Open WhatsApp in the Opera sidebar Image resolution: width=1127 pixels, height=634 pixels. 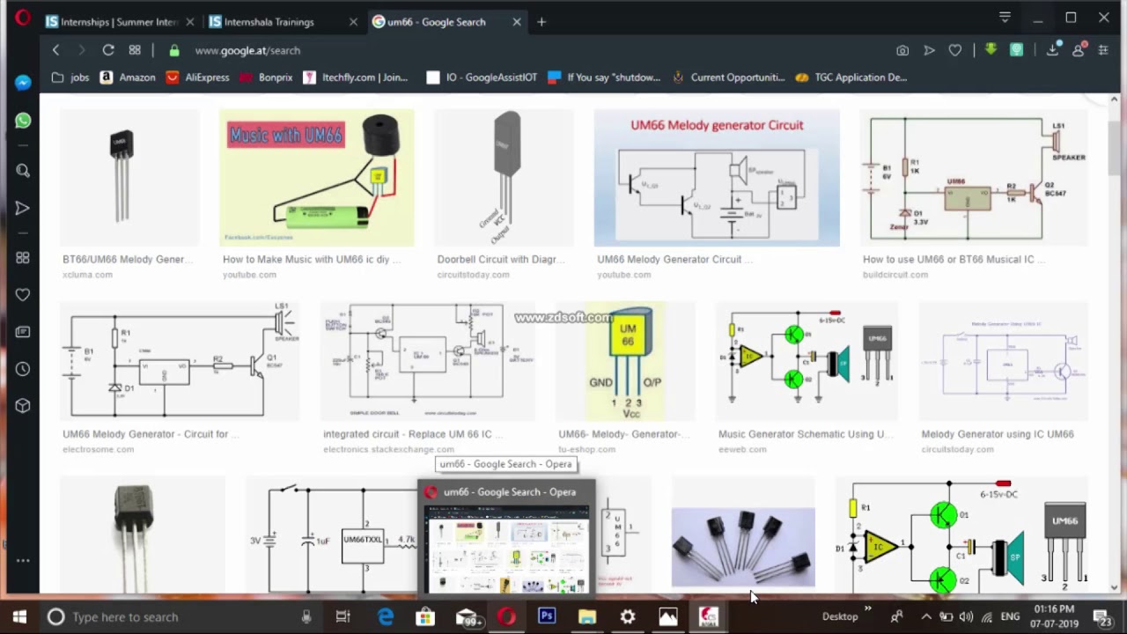click(23, 121)
